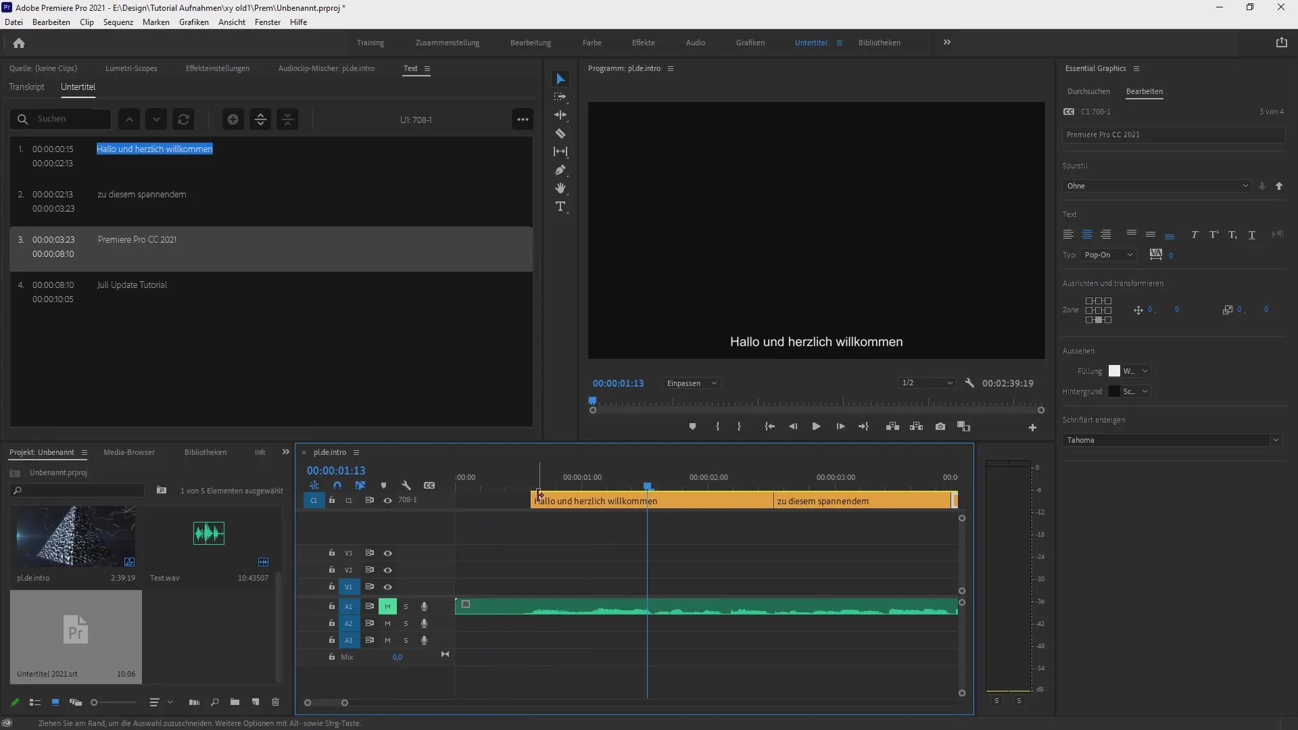Viewport: 1298px width, 730px height.
Task: Open the Füllung color dropdown
Action: [1145, 371]
